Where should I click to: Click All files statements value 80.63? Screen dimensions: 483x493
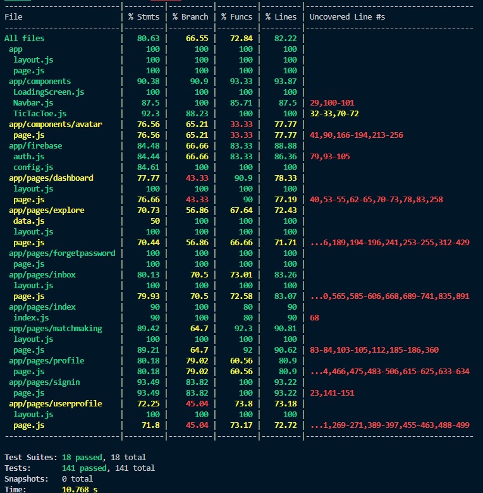[148, 39]
